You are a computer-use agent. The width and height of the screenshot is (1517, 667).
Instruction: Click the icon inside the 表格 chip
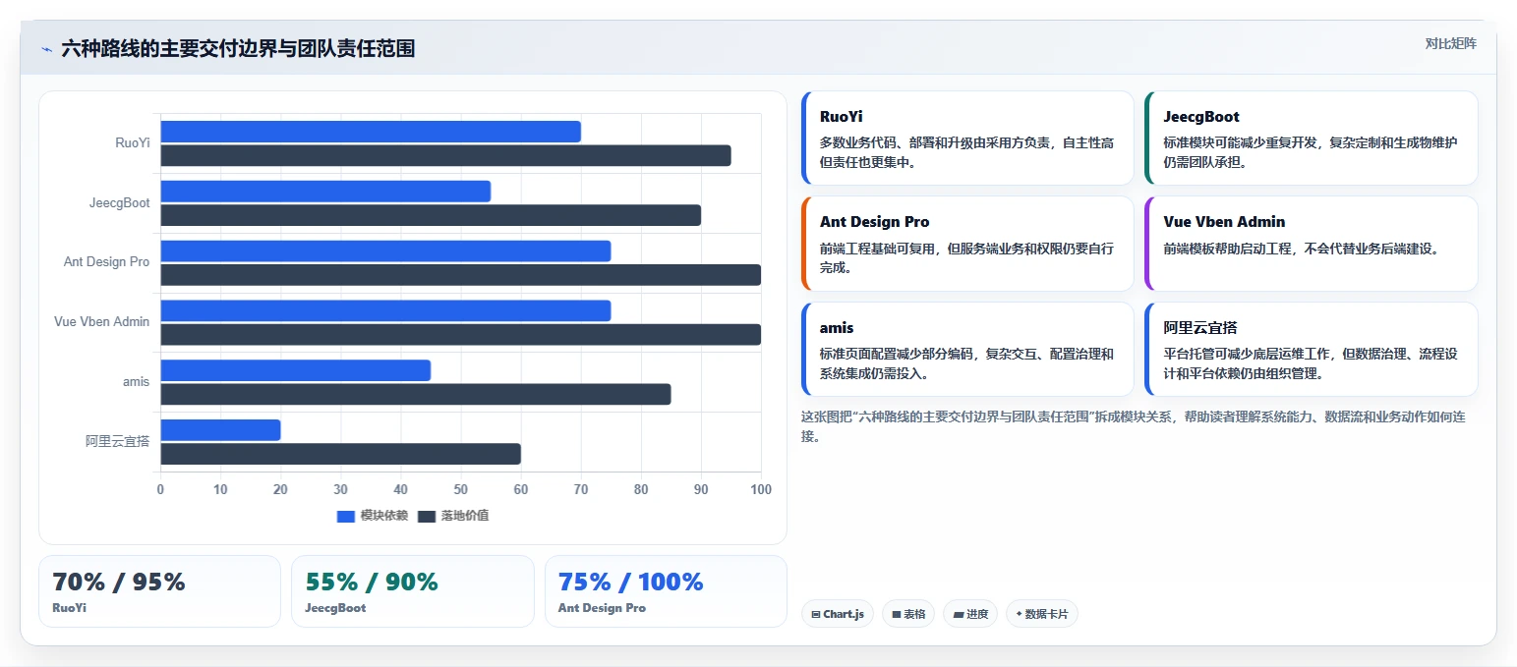point(897,615)
